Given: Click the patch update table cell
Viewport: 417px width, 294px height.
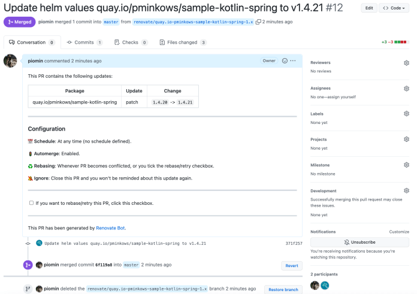Looking at the screenshot, I should (x=134, y=102).
